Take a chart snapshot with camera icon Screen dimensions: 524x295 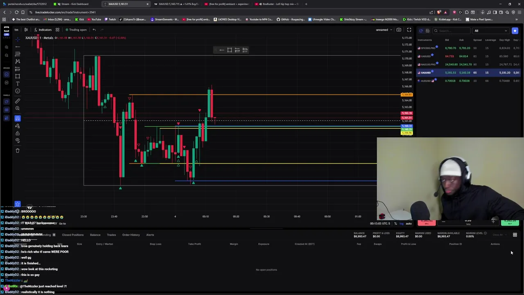click(399, 29)
